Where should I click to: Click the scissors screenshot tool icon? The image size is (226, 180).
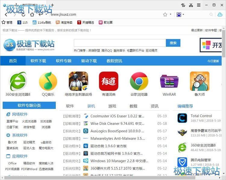[191, 5]
